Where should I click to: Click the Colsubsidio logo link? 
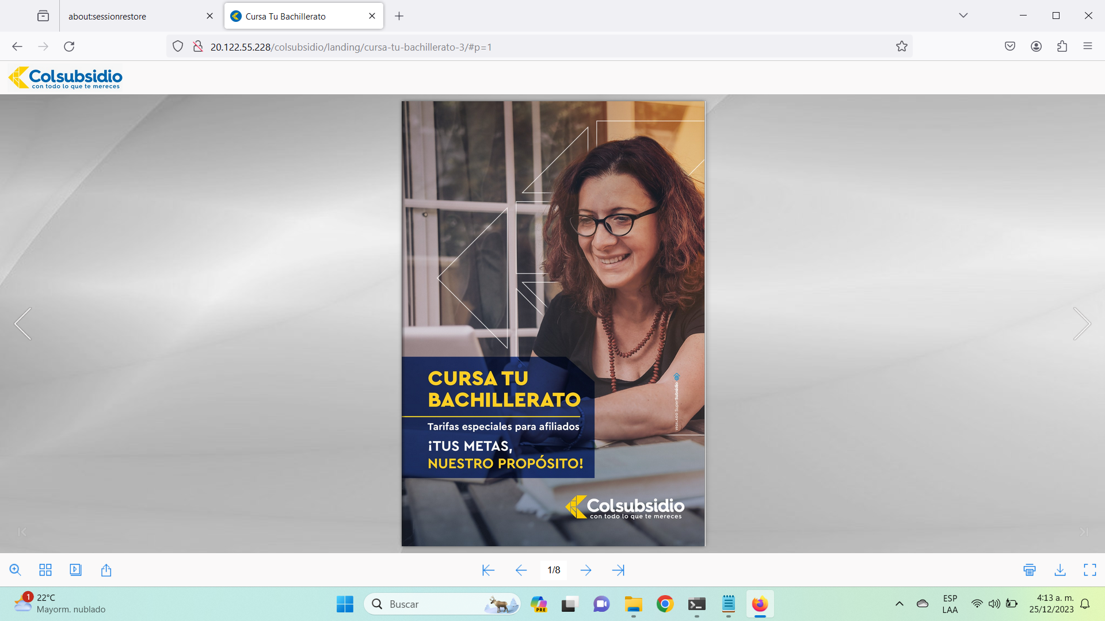(66, 78)
